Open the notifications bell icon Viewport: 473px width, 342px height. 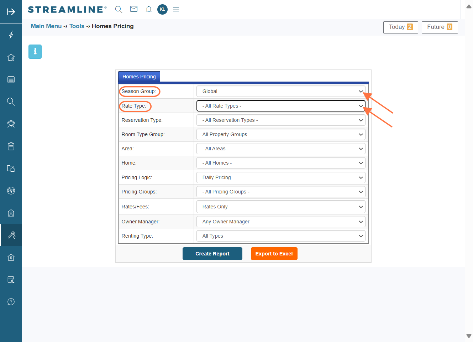click(149, 9)
